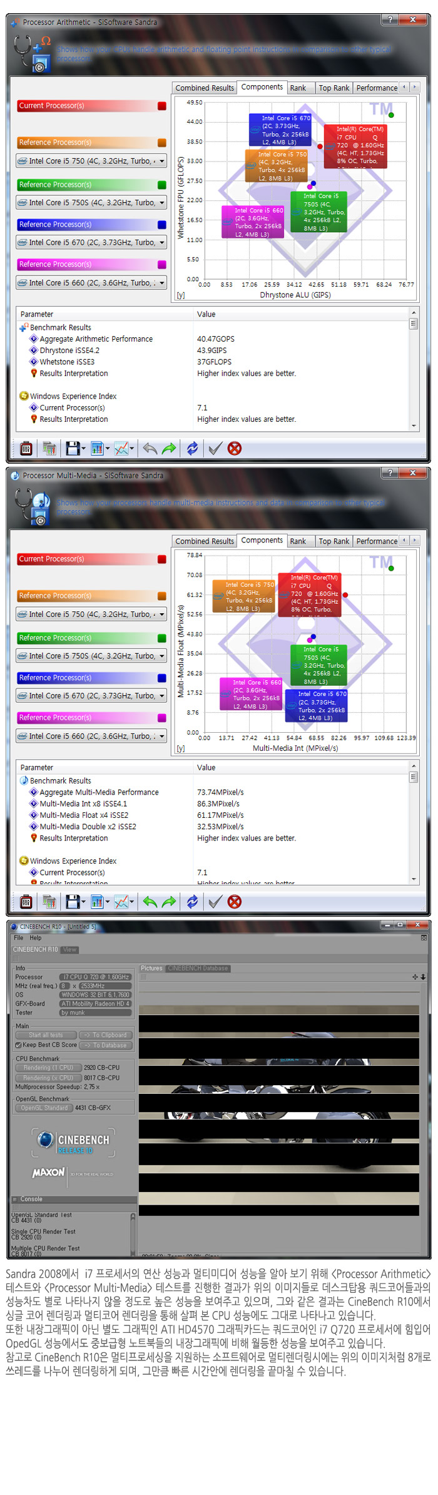Open Intel Core i5 750 dropdown in Multi-Media window
Screen dimensions: 438x1495
point(91,614)
